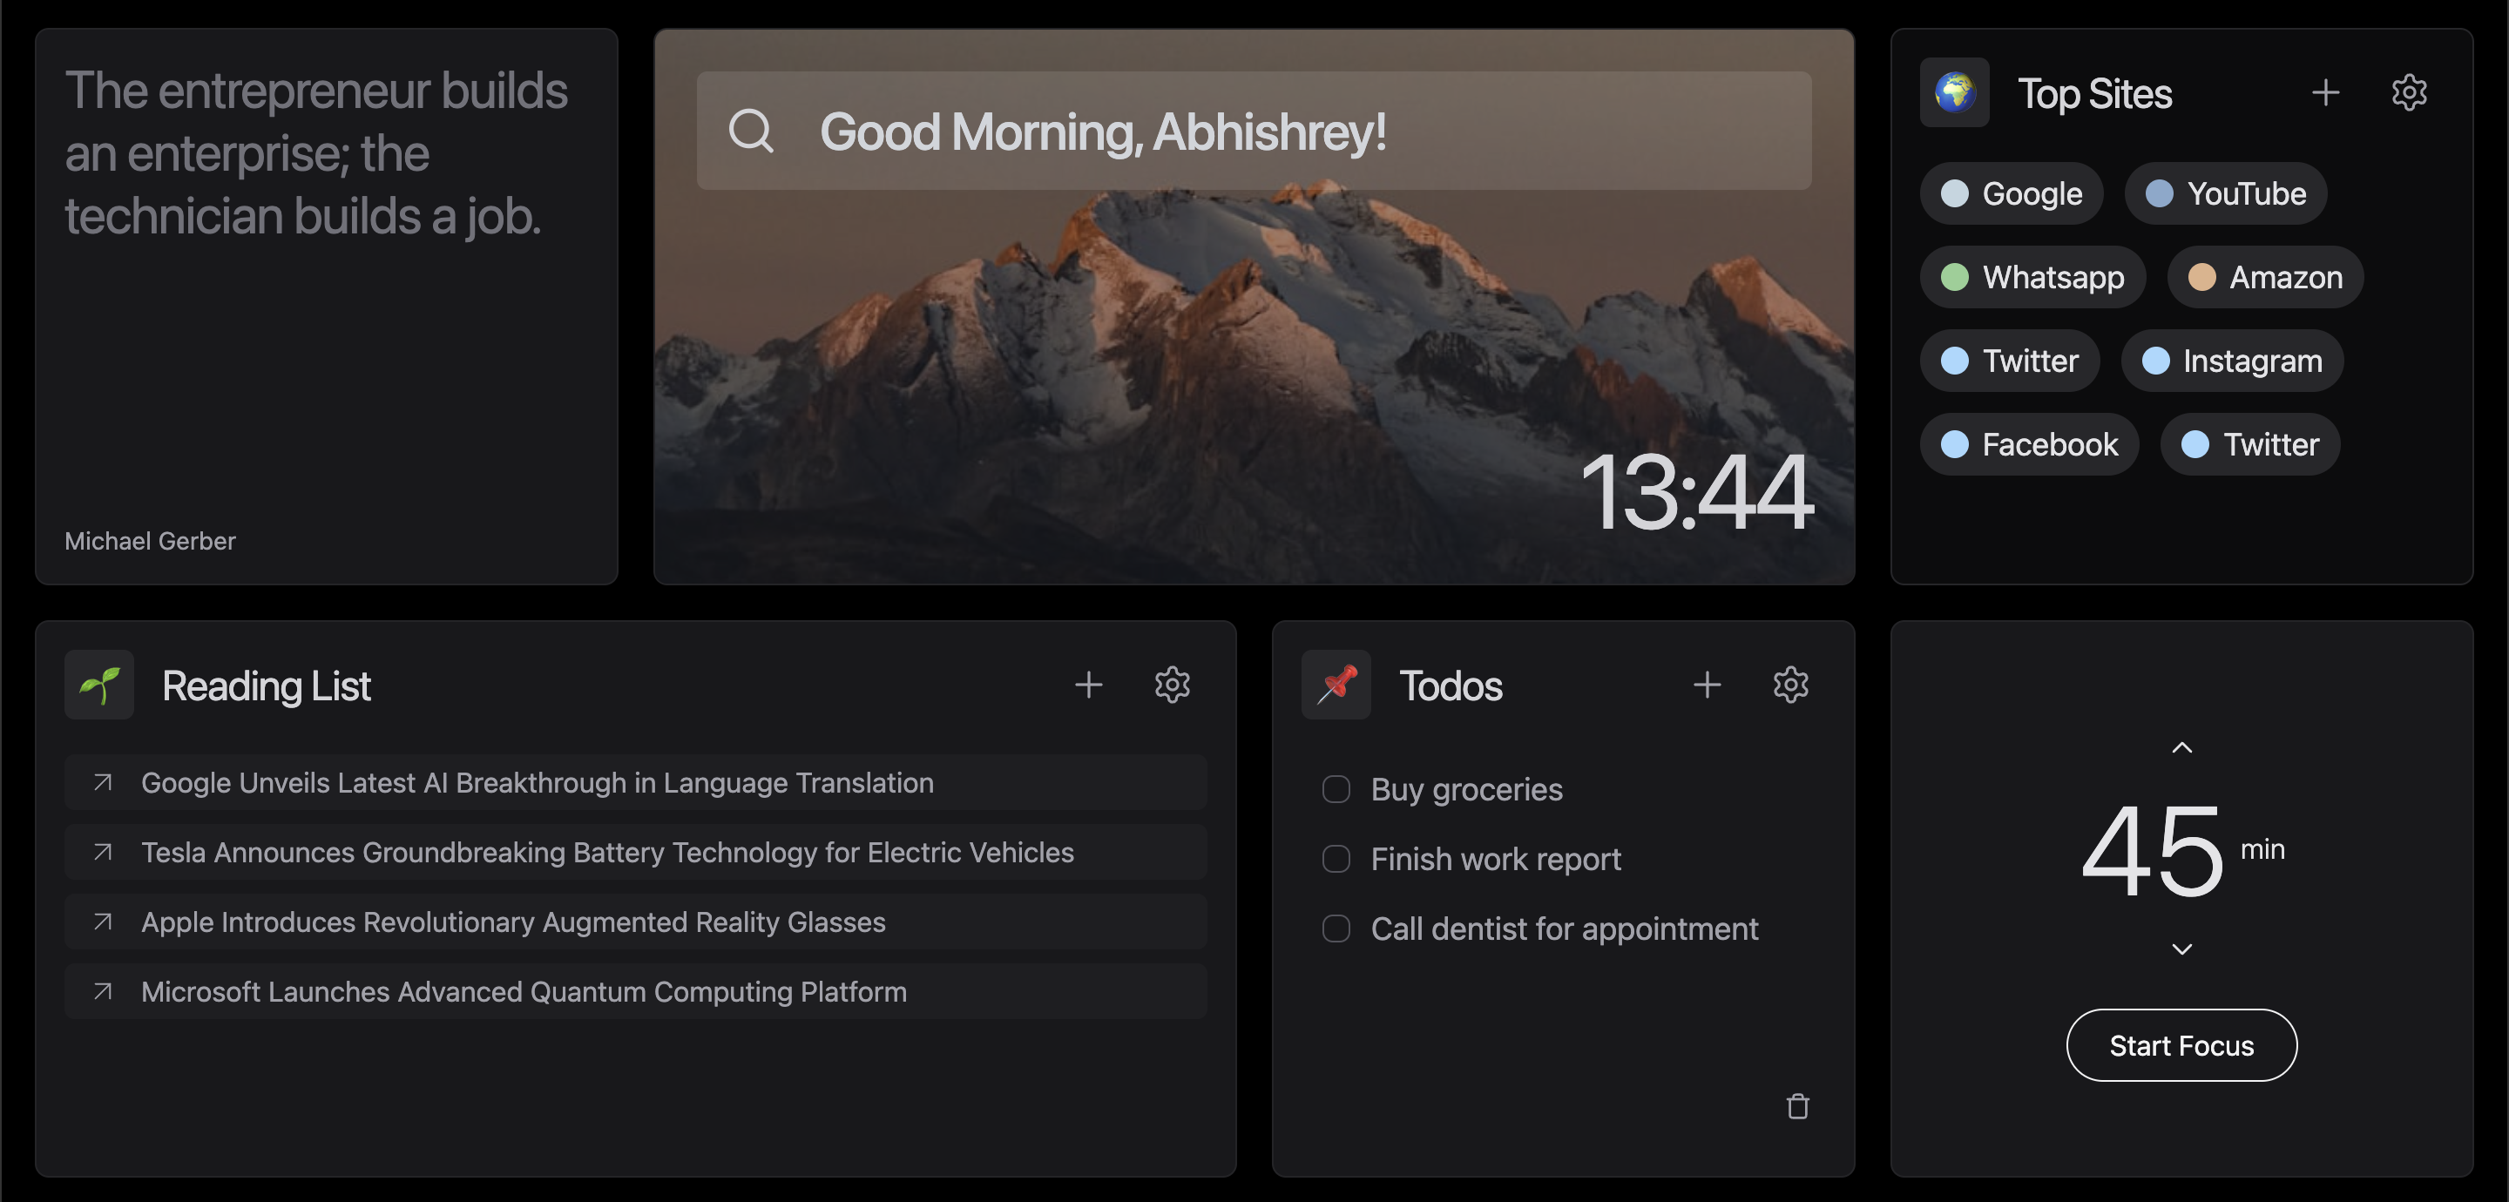Open the YouTube top site
The width and height of the screenshot is (2509, 1202).
tap(2225, 192)
